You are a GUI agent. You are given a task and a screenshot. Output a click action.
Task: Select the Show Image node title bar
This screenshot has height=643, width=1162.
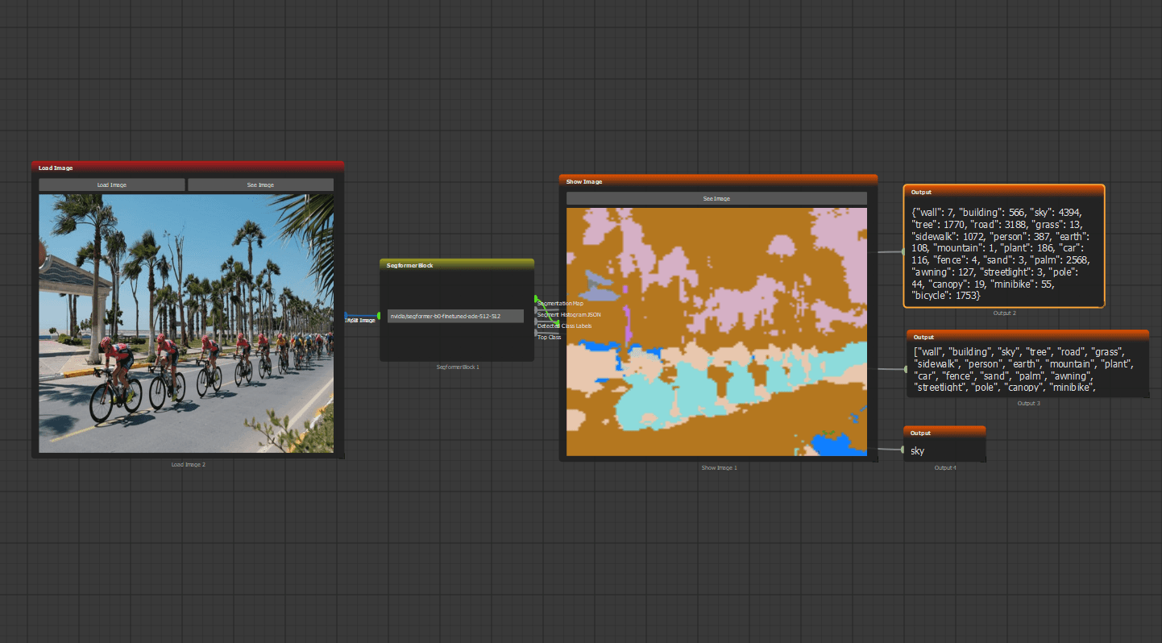point(717,181)
